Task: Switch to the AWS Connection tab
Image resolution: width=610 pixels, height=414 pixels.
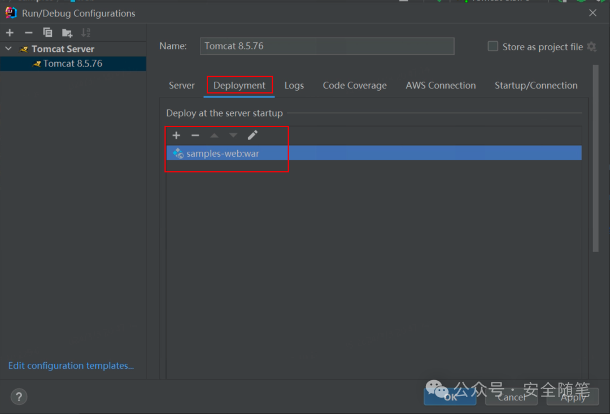Action: tap(441, 85)
